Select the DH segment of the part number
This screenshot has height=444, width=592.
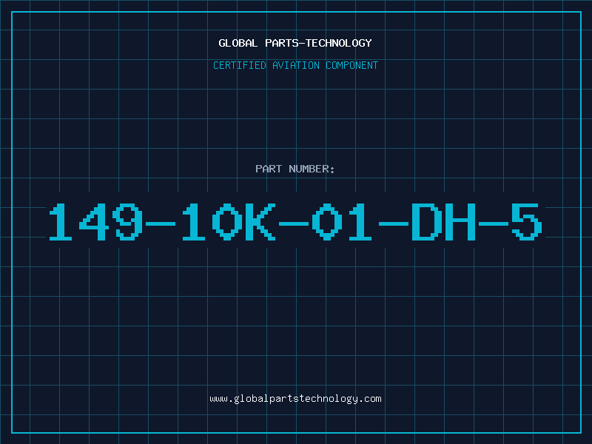point(443,222)
